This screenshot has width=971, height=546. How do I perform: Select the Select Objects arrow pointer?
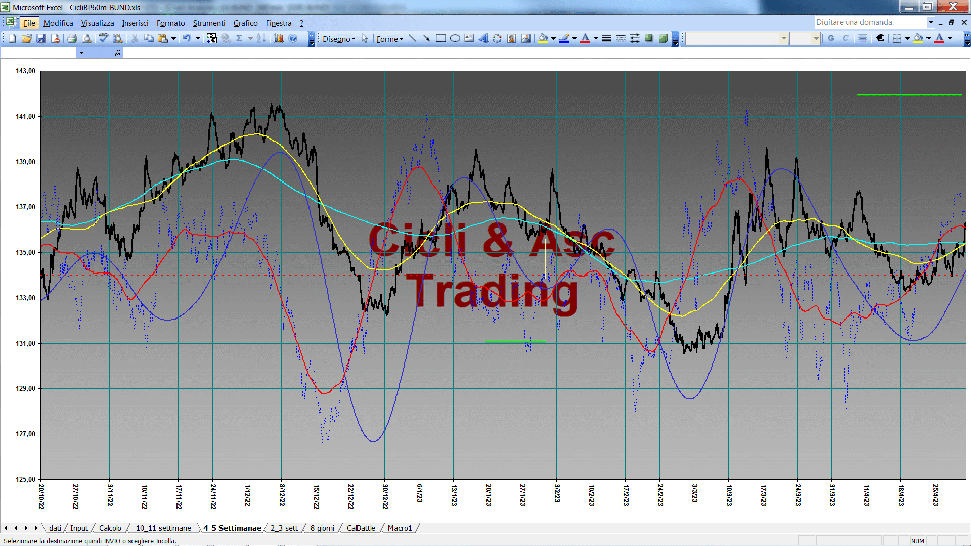[365, 39]
